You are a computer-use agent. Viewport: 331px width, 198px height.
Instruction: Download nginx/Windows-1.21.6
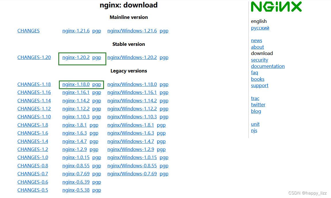132,31
